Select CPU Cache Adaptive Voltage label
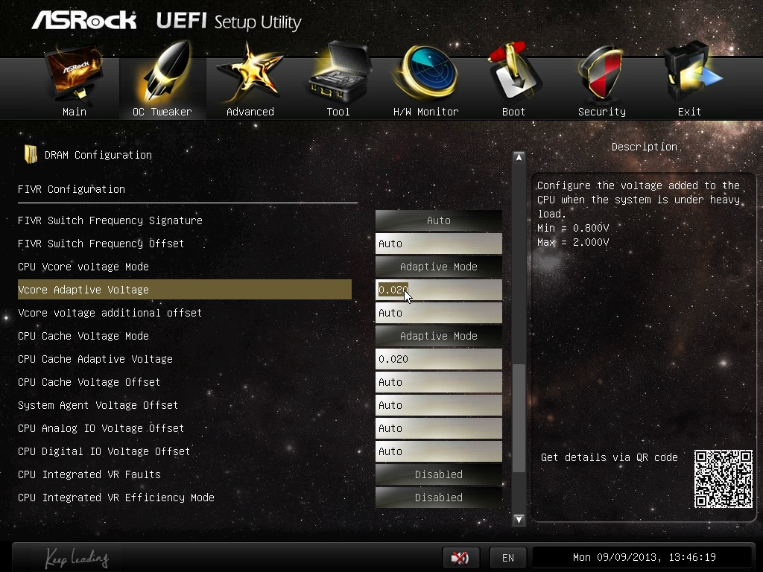The image size is (763, 572). (95, 359)
